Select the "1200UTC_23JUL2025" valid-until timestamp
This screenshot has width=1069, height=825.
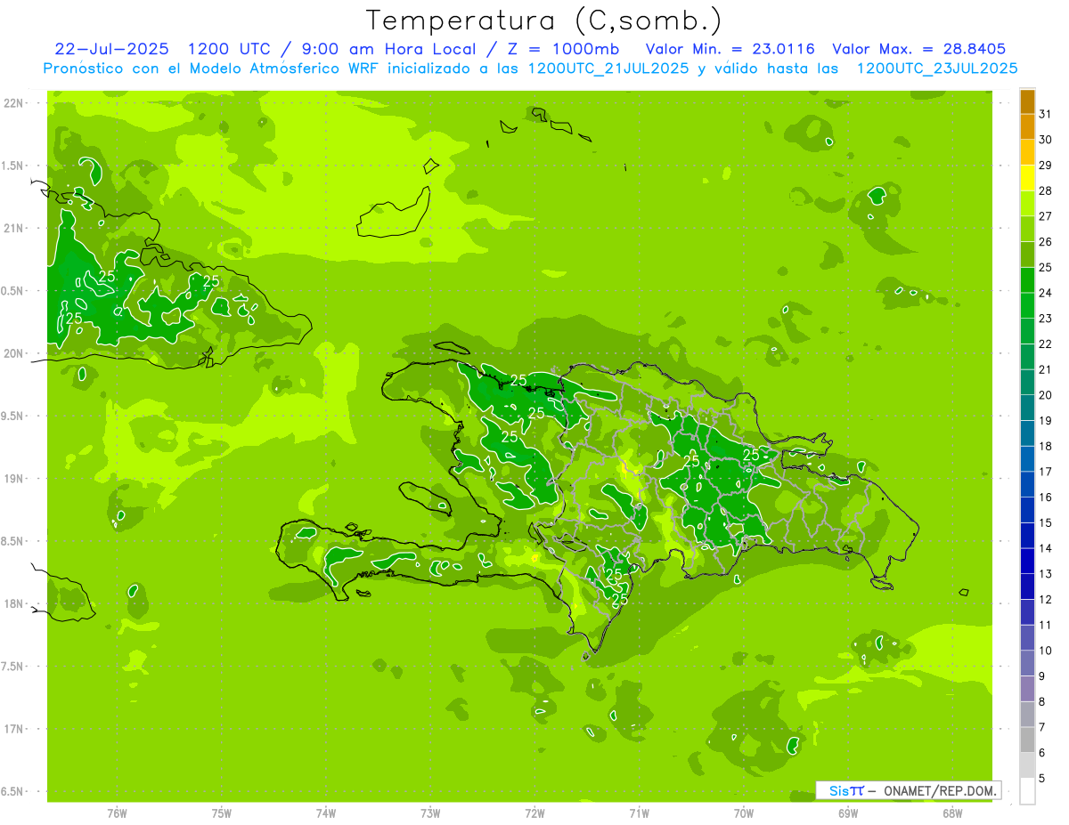point(936,68)
